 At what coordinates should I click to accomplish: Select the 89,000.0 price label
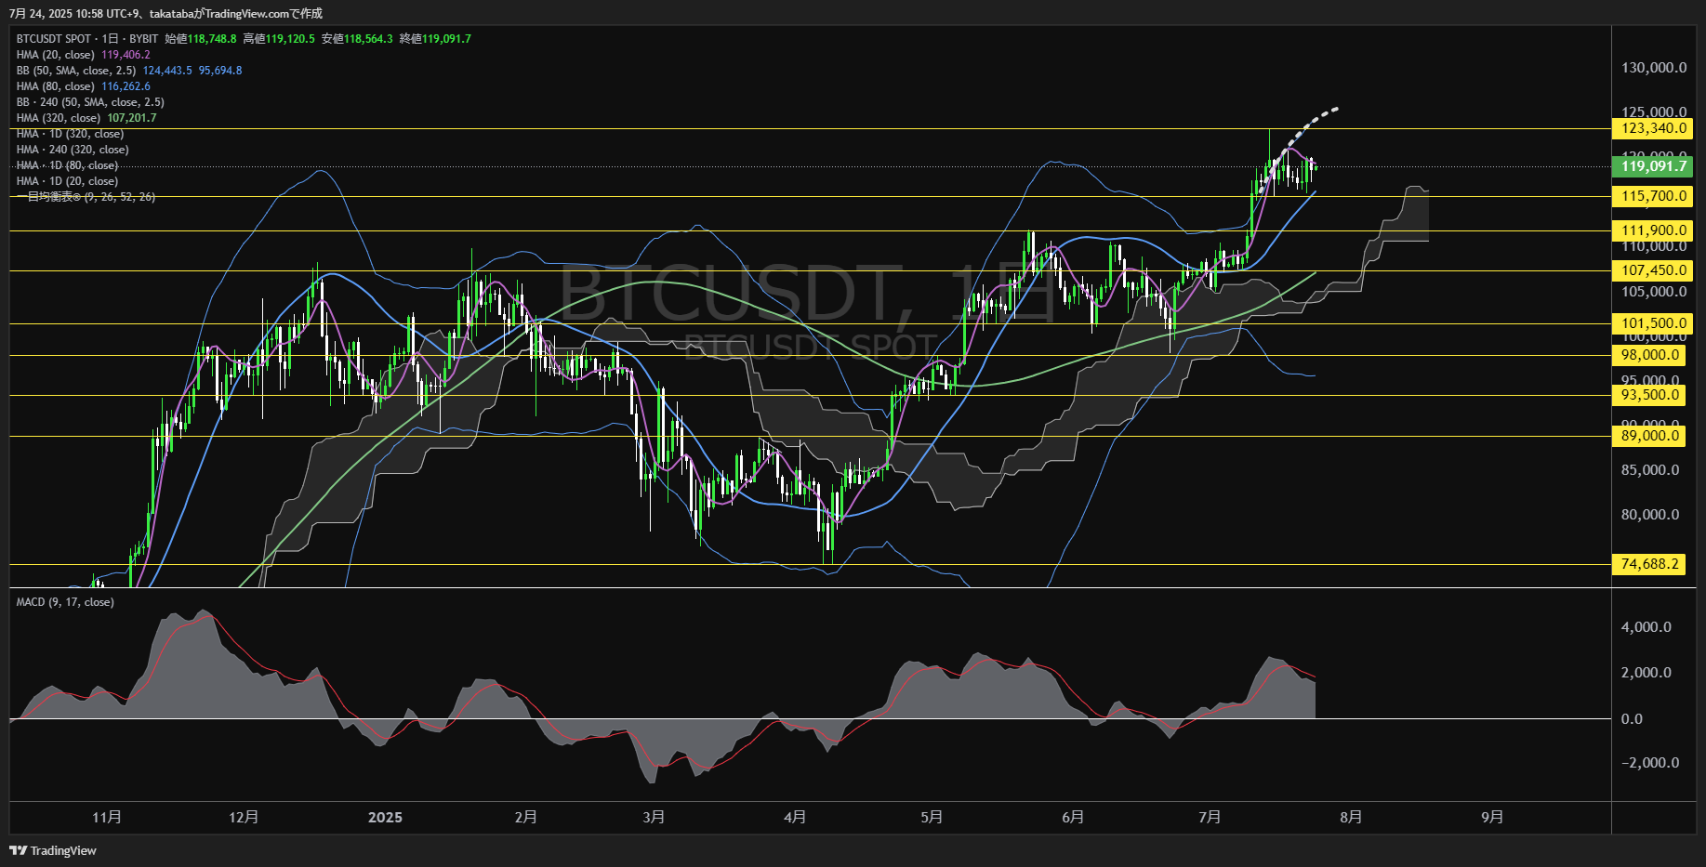(1648, 436)
